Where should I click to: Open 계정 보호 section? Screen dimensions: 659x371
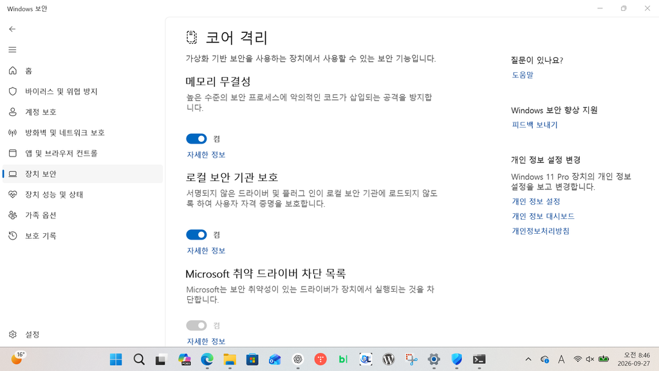82,112
